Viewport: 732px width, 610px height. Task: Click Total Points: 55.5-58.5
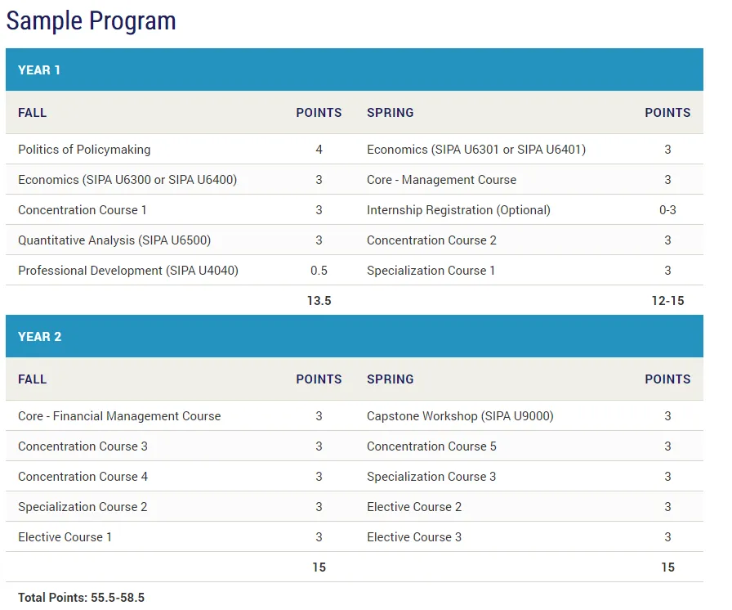pos(81,598)
